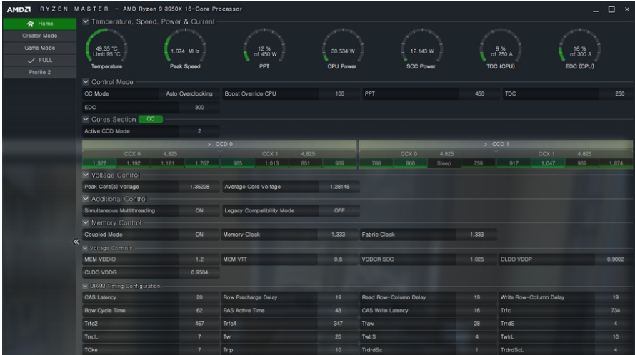Click Read Row-Column Delay value
635x355 pixels.
pos(476,297)
